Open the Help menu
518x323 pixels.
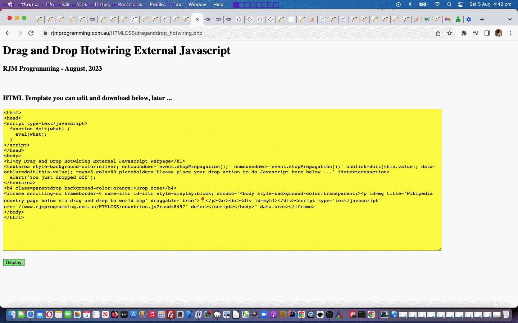click(x=218, y=4)
